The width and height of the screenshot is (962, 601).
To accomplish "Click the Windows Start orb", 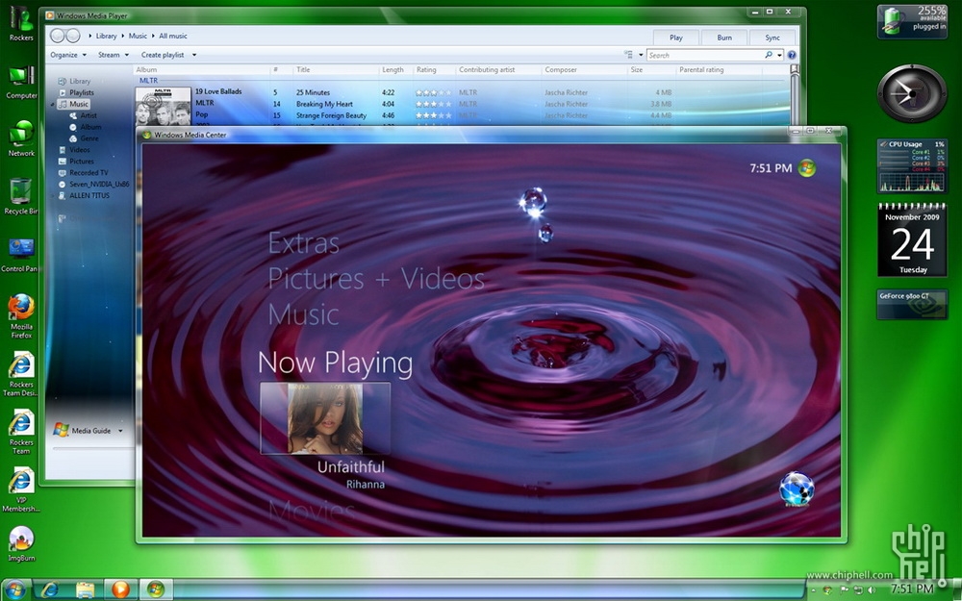I will pos(14,590).
